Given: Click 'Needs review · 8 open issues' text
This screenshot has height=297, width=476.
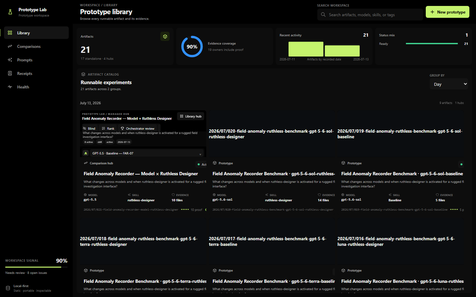Looking at the screenshot, I should (26, 273).
